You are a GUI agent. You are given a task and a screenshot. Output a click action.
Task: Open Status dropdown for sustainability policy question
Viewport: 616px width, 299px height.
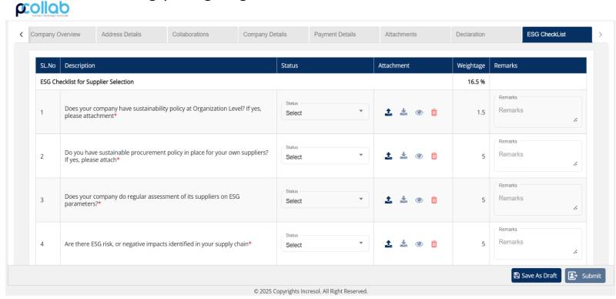tap(325, 112)
